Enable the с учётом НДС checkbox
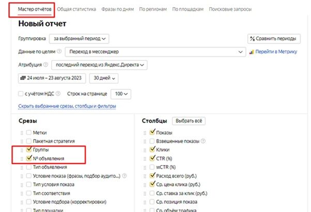This screenshot has height=212, width=311. [x=21, y=94]
